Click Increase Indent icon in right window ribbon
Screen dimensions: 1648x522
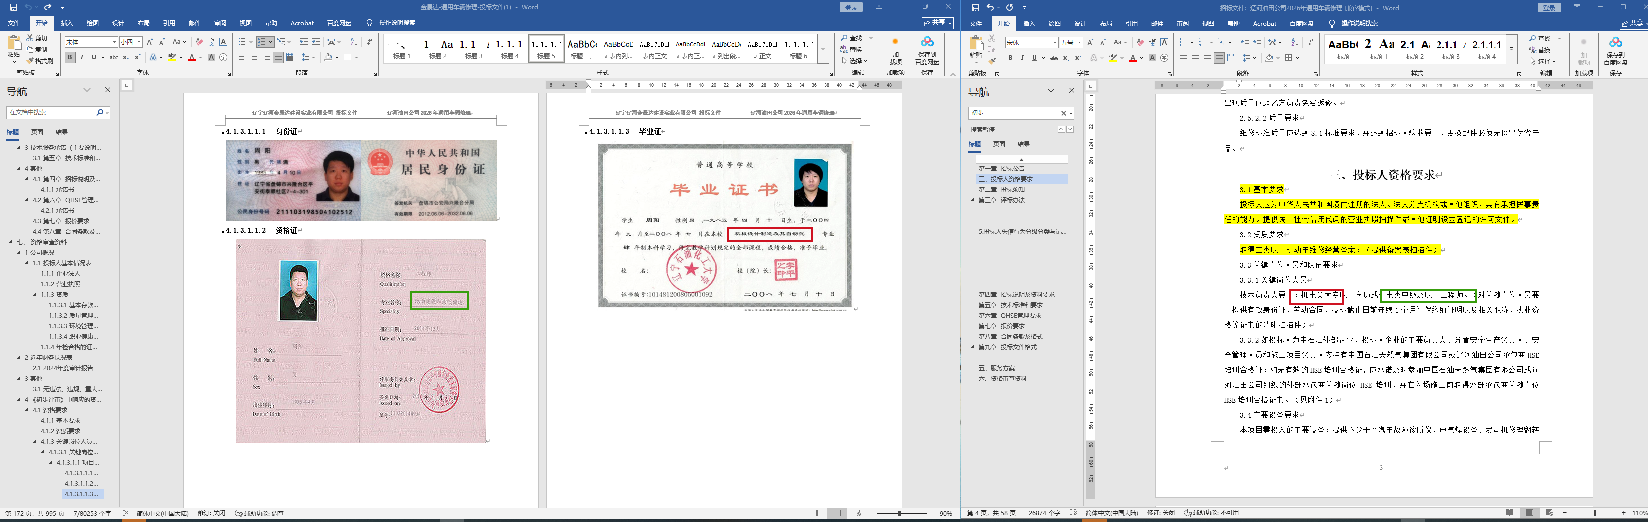tap(1257, 43)
